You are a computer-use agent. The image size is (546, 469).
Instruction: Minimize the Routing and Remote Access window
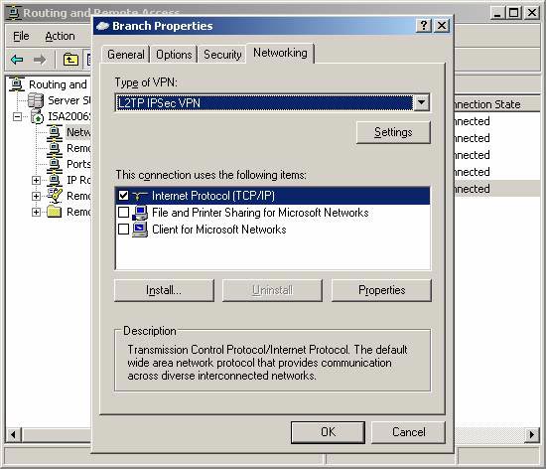pyautogui.click(x=498, y=13)
